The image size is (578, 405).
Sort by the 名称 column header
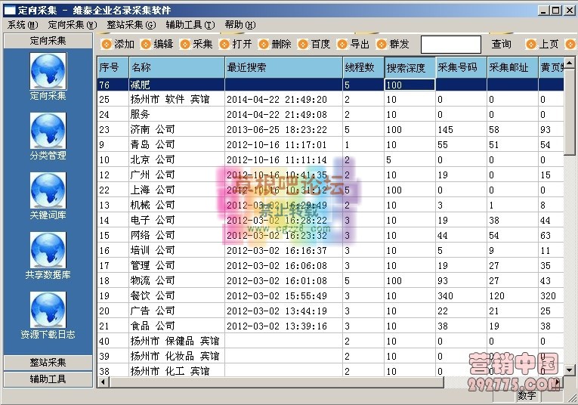point(177,67)
